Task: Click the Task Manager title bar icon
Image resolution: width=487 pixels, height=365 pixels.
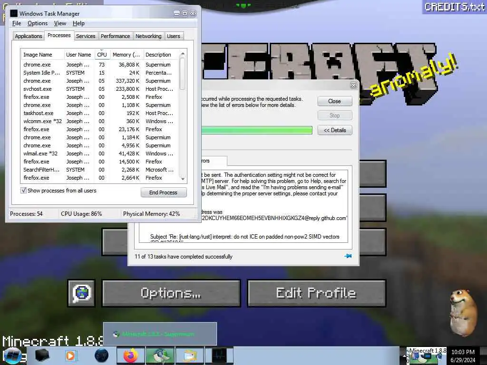Action: pos(14,13)
